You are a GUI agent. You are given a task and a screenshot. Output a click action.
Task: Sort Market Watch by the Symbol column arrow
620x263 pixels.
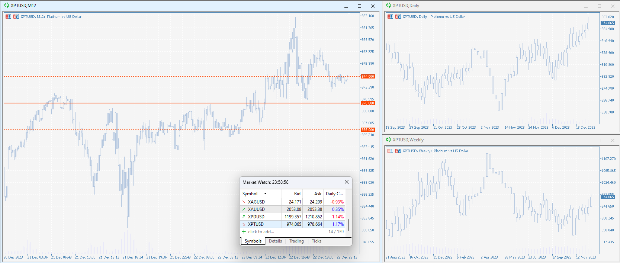click(x=265, y=194)
